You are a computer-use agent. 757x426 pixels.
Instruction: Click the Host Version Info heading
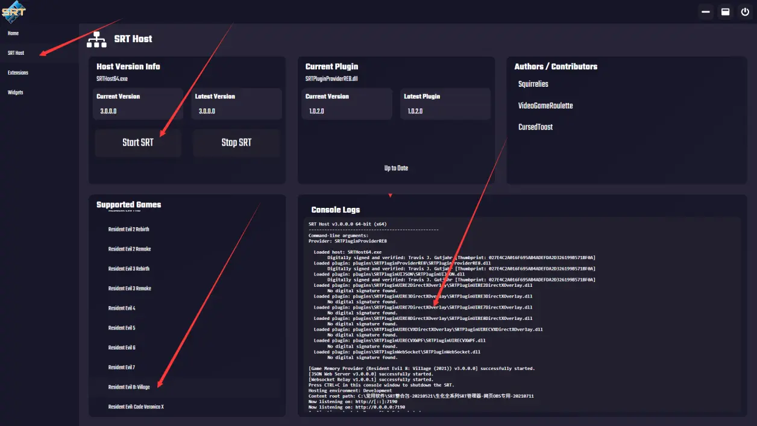point(128,67)
